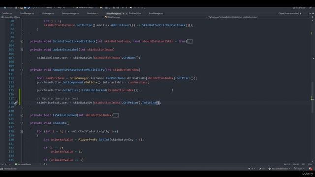Click 'SetActive' on line 115
This screenshot has height=177, width=315.
[x=70, y=90]
